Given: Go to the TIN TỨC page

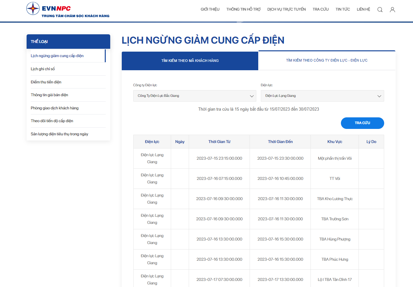Looking at the screenshot, I should (343, 9).
